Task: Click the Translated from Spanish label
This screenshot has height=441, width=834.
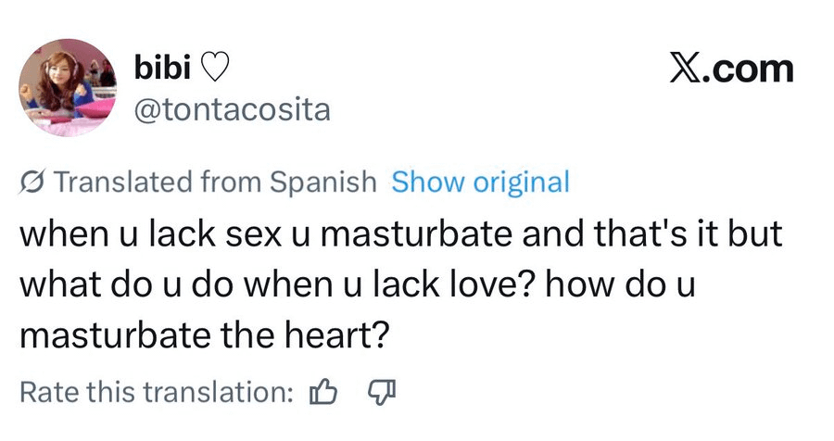Action: point(215,182)
